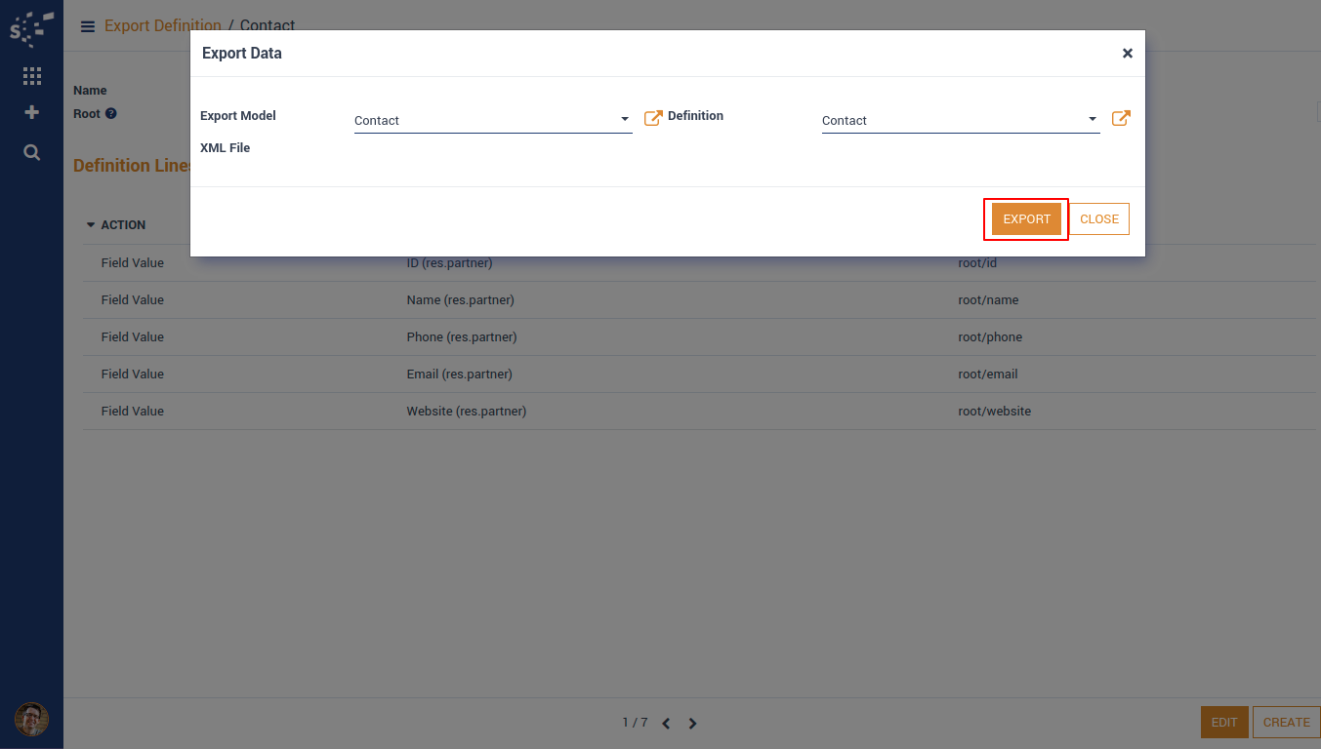1321x749 pixels.
Task: Open the apps grid menu
Action: [x=31, y=76]
